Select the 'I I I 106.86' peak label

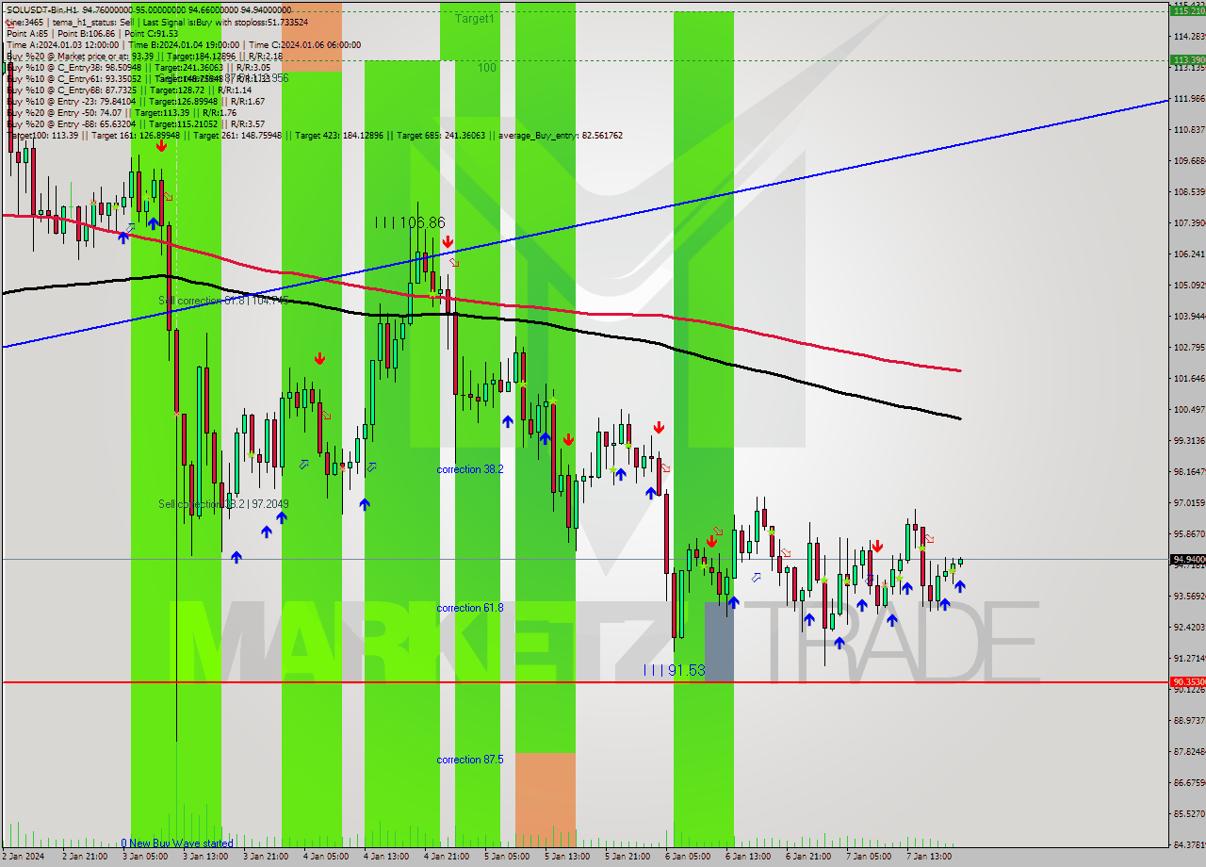410,222
